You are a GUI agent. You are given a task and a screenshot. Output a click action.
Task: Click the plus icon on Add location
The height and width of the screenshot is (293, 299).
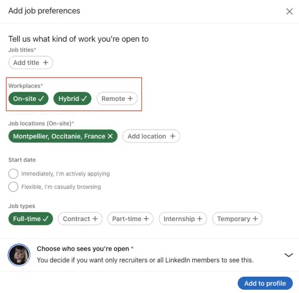[172, 136]
